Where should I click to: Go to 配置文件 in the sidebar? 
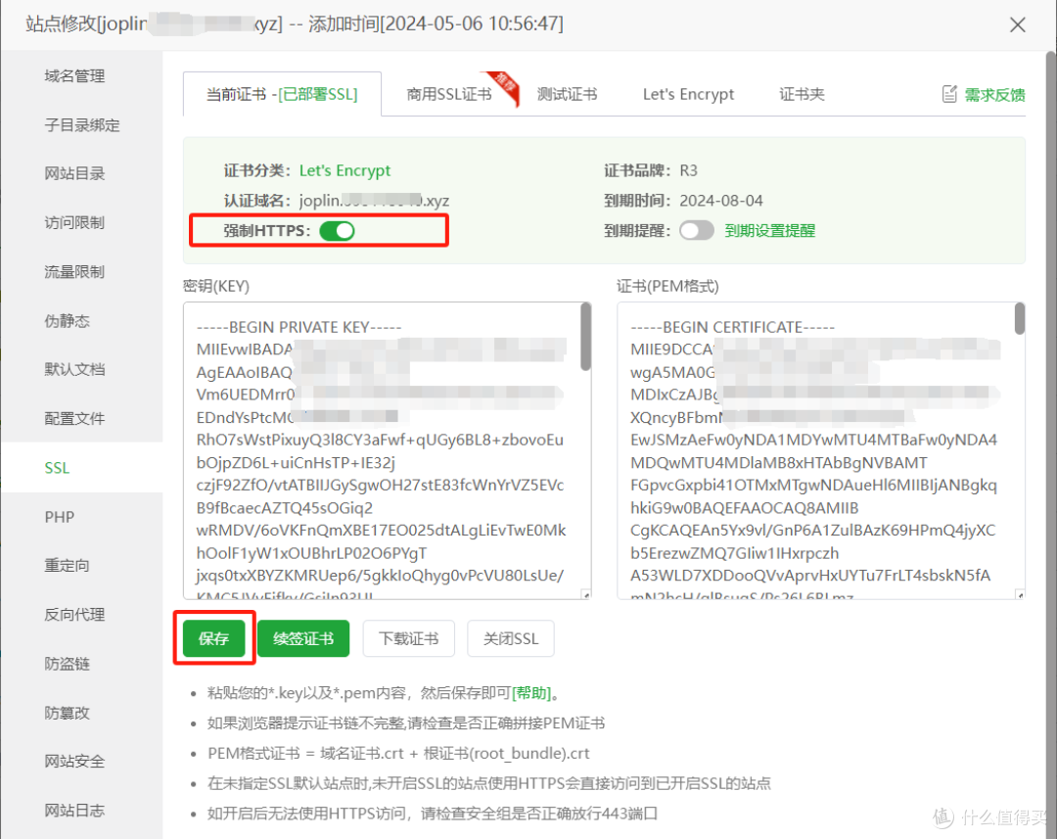(x=74, y=418)
